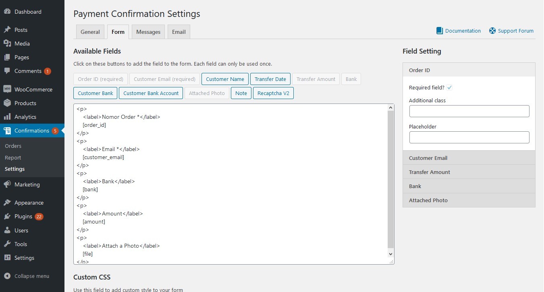The width and height of the screenshot is (544, 292).
Task: Click the Appearance paintbrush icon
Action: (7, 203)
